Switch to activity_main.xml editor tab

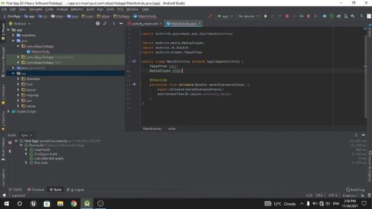(145, 24)
